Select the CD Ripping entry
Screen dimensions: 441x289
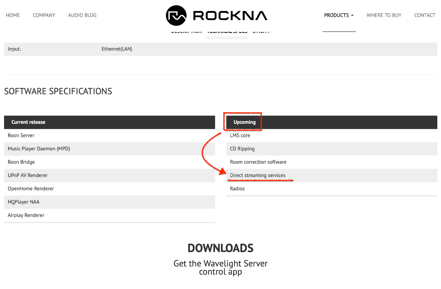(x=242, y=149)
